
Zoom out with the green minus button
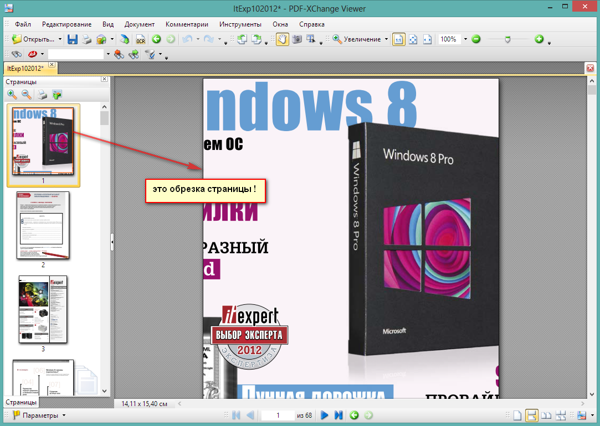coord(476,39)
